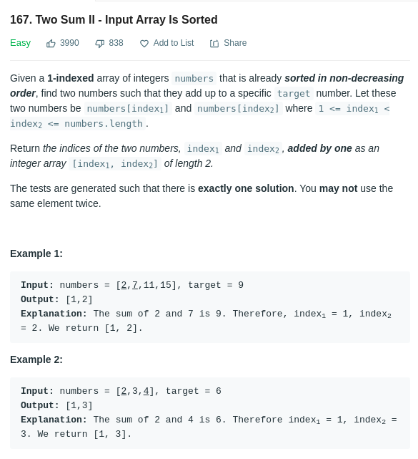418x459 pixels.
Task: Click the [index1, index2] array code snippet
Action: tap(115, 164)
